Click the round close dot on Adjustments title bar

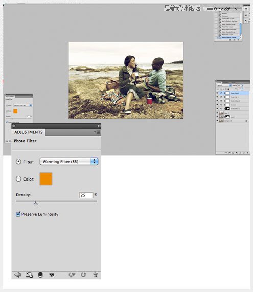pyautogui.click(x=14, y=126)
